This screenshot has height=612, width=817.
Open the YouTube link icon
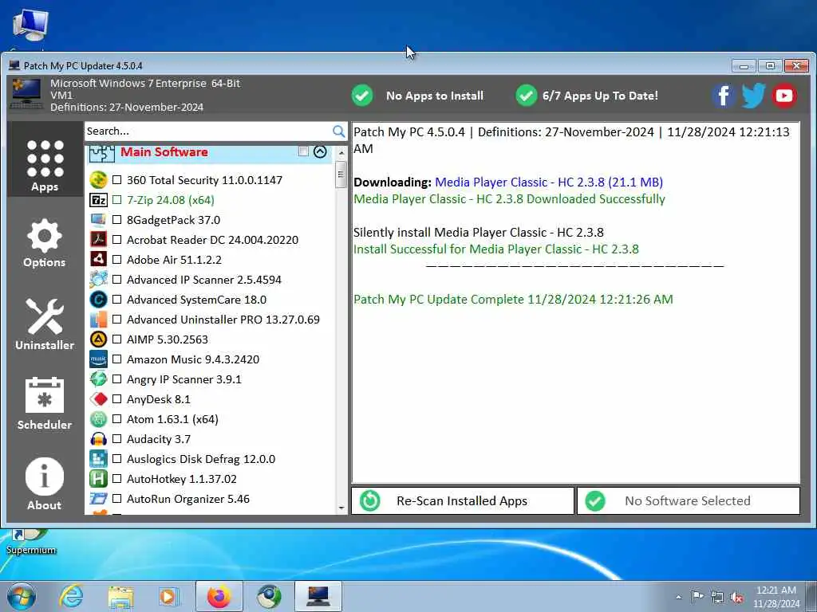784,96
